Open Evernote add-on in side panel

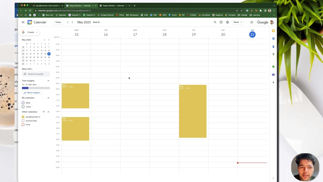[x=273, y=67]
